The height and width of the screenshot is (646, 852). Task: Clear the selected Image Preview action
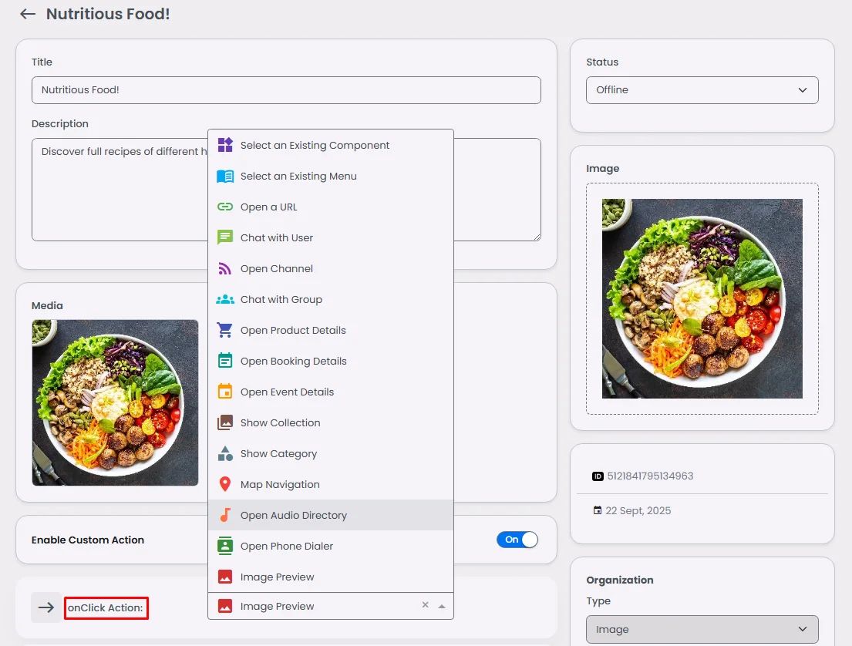tap(426, 604)
